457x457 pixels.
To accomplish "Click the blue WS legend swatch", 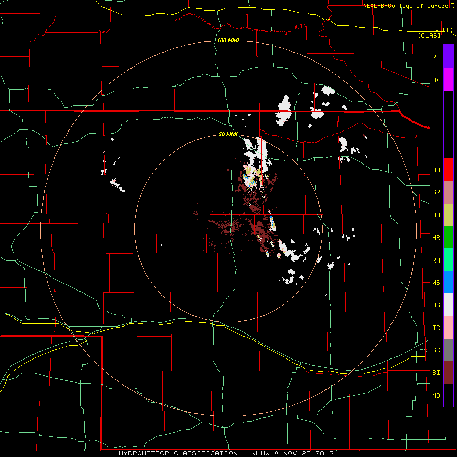I will 448,282.
